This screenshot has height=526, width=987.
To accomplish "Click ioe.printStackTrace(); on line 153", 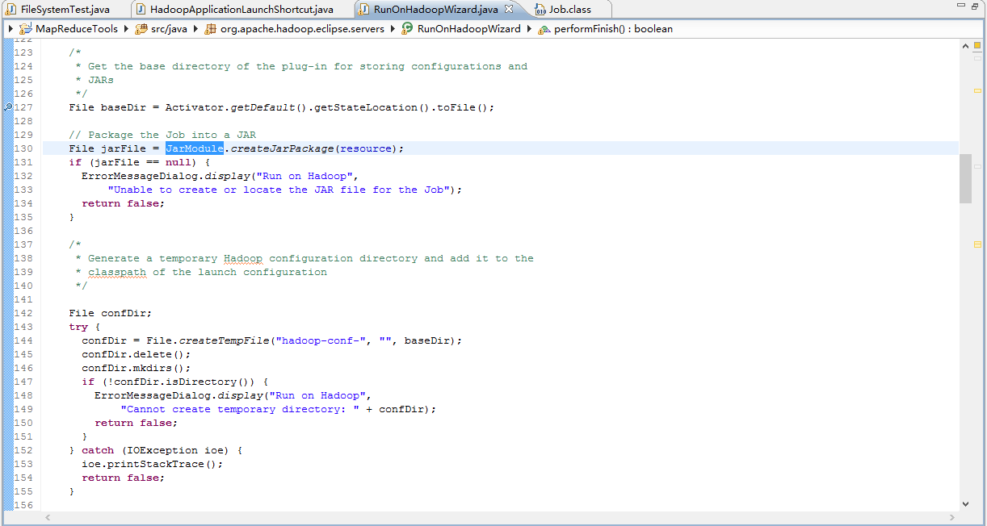I will (x=153, y=464).
